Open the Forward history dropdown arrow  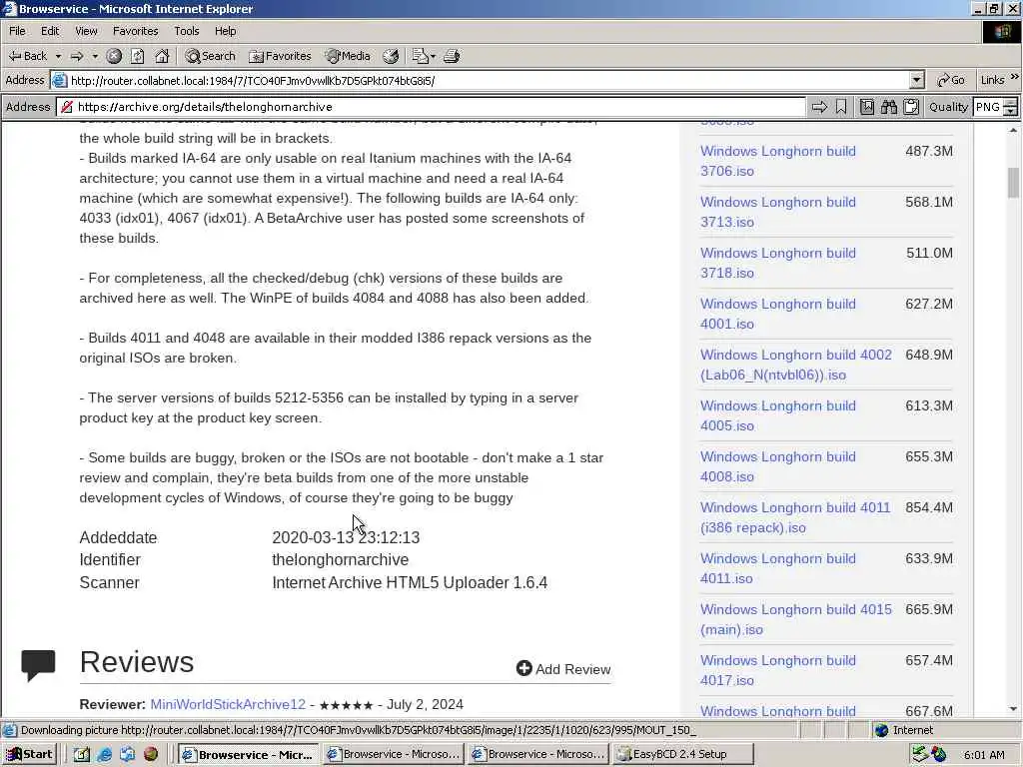95,56
